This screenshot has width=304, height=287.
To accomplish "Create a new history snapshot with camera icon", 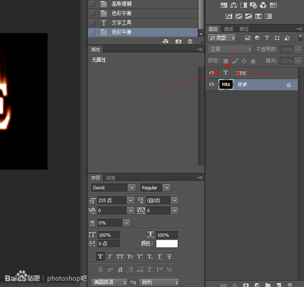I will pos(178,41).
